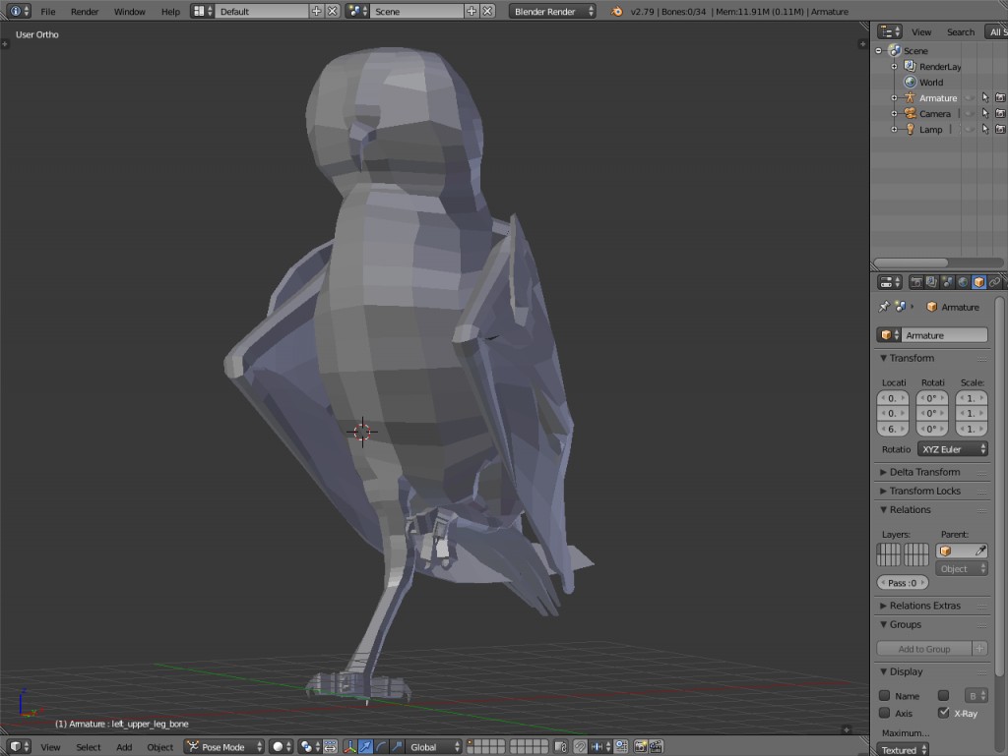Click the Search tab in the Outliner header
The image size is (1008, 756).
point(960,31)
